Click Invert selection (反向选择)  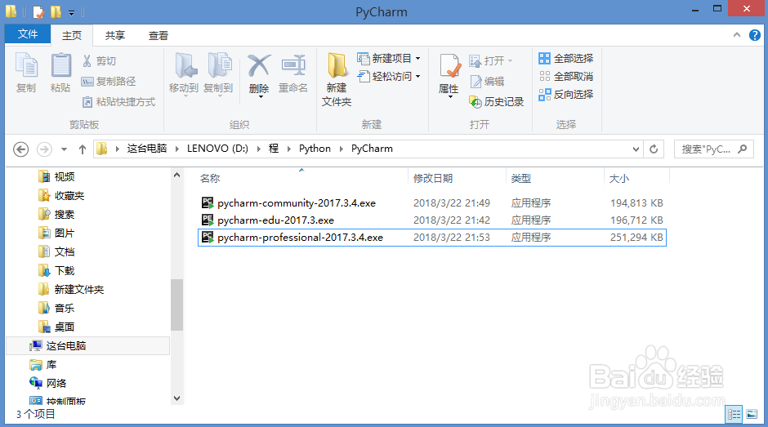[565, 95]
